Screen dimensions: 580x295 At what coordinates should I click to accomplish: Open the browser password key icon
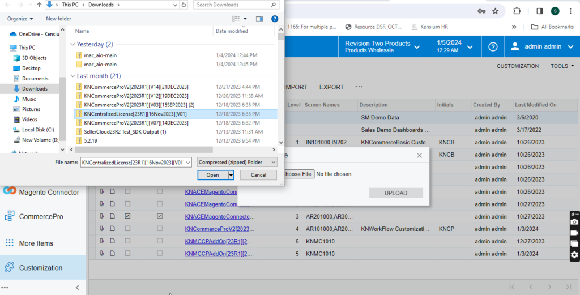coord(481,11)
